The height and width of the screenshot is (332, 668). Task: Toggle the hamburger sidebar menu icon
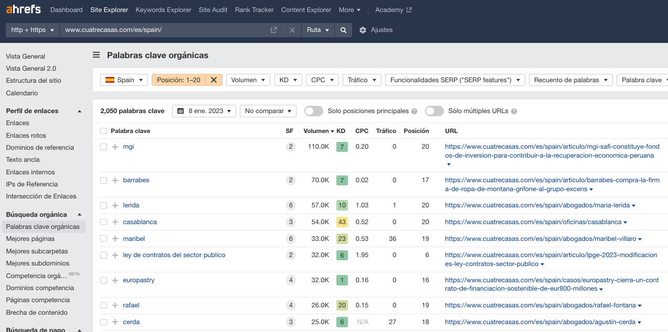97,55
